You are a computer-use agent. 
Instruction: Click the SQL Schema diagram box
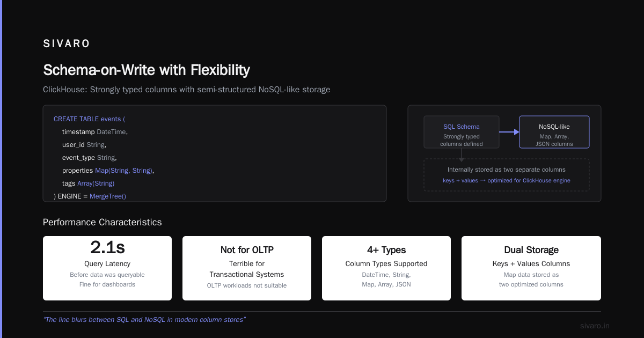(462, 132)
